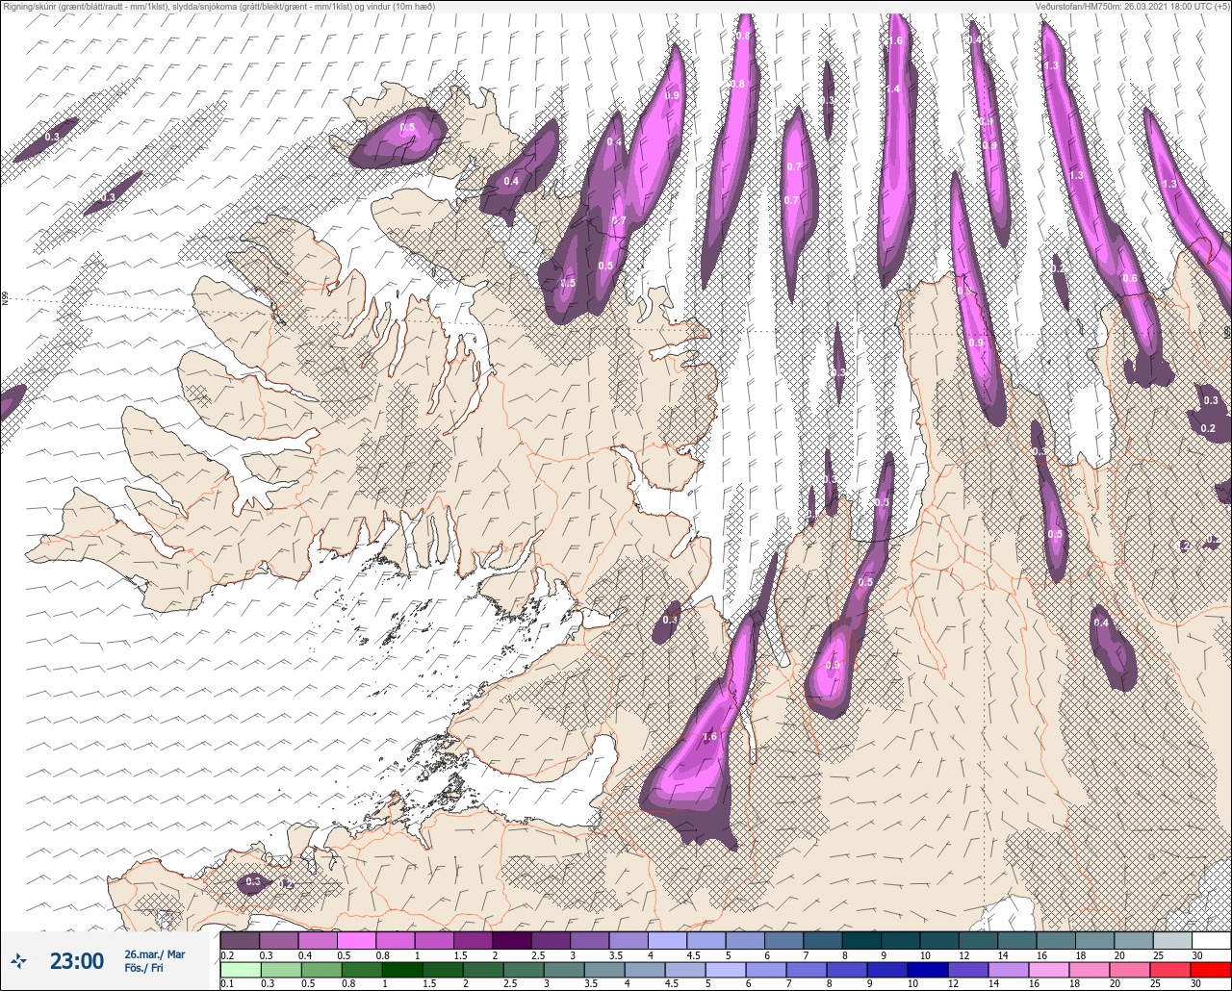Click the '0.1' label in the lower legend row
This screenshot has width=1232, height=991.
[227, 983]
